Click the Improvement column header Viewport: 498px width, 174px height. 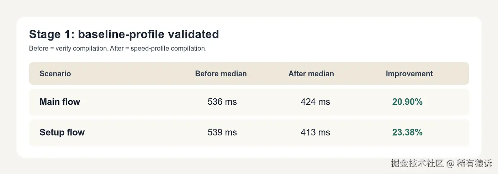(x=409, y=74)
